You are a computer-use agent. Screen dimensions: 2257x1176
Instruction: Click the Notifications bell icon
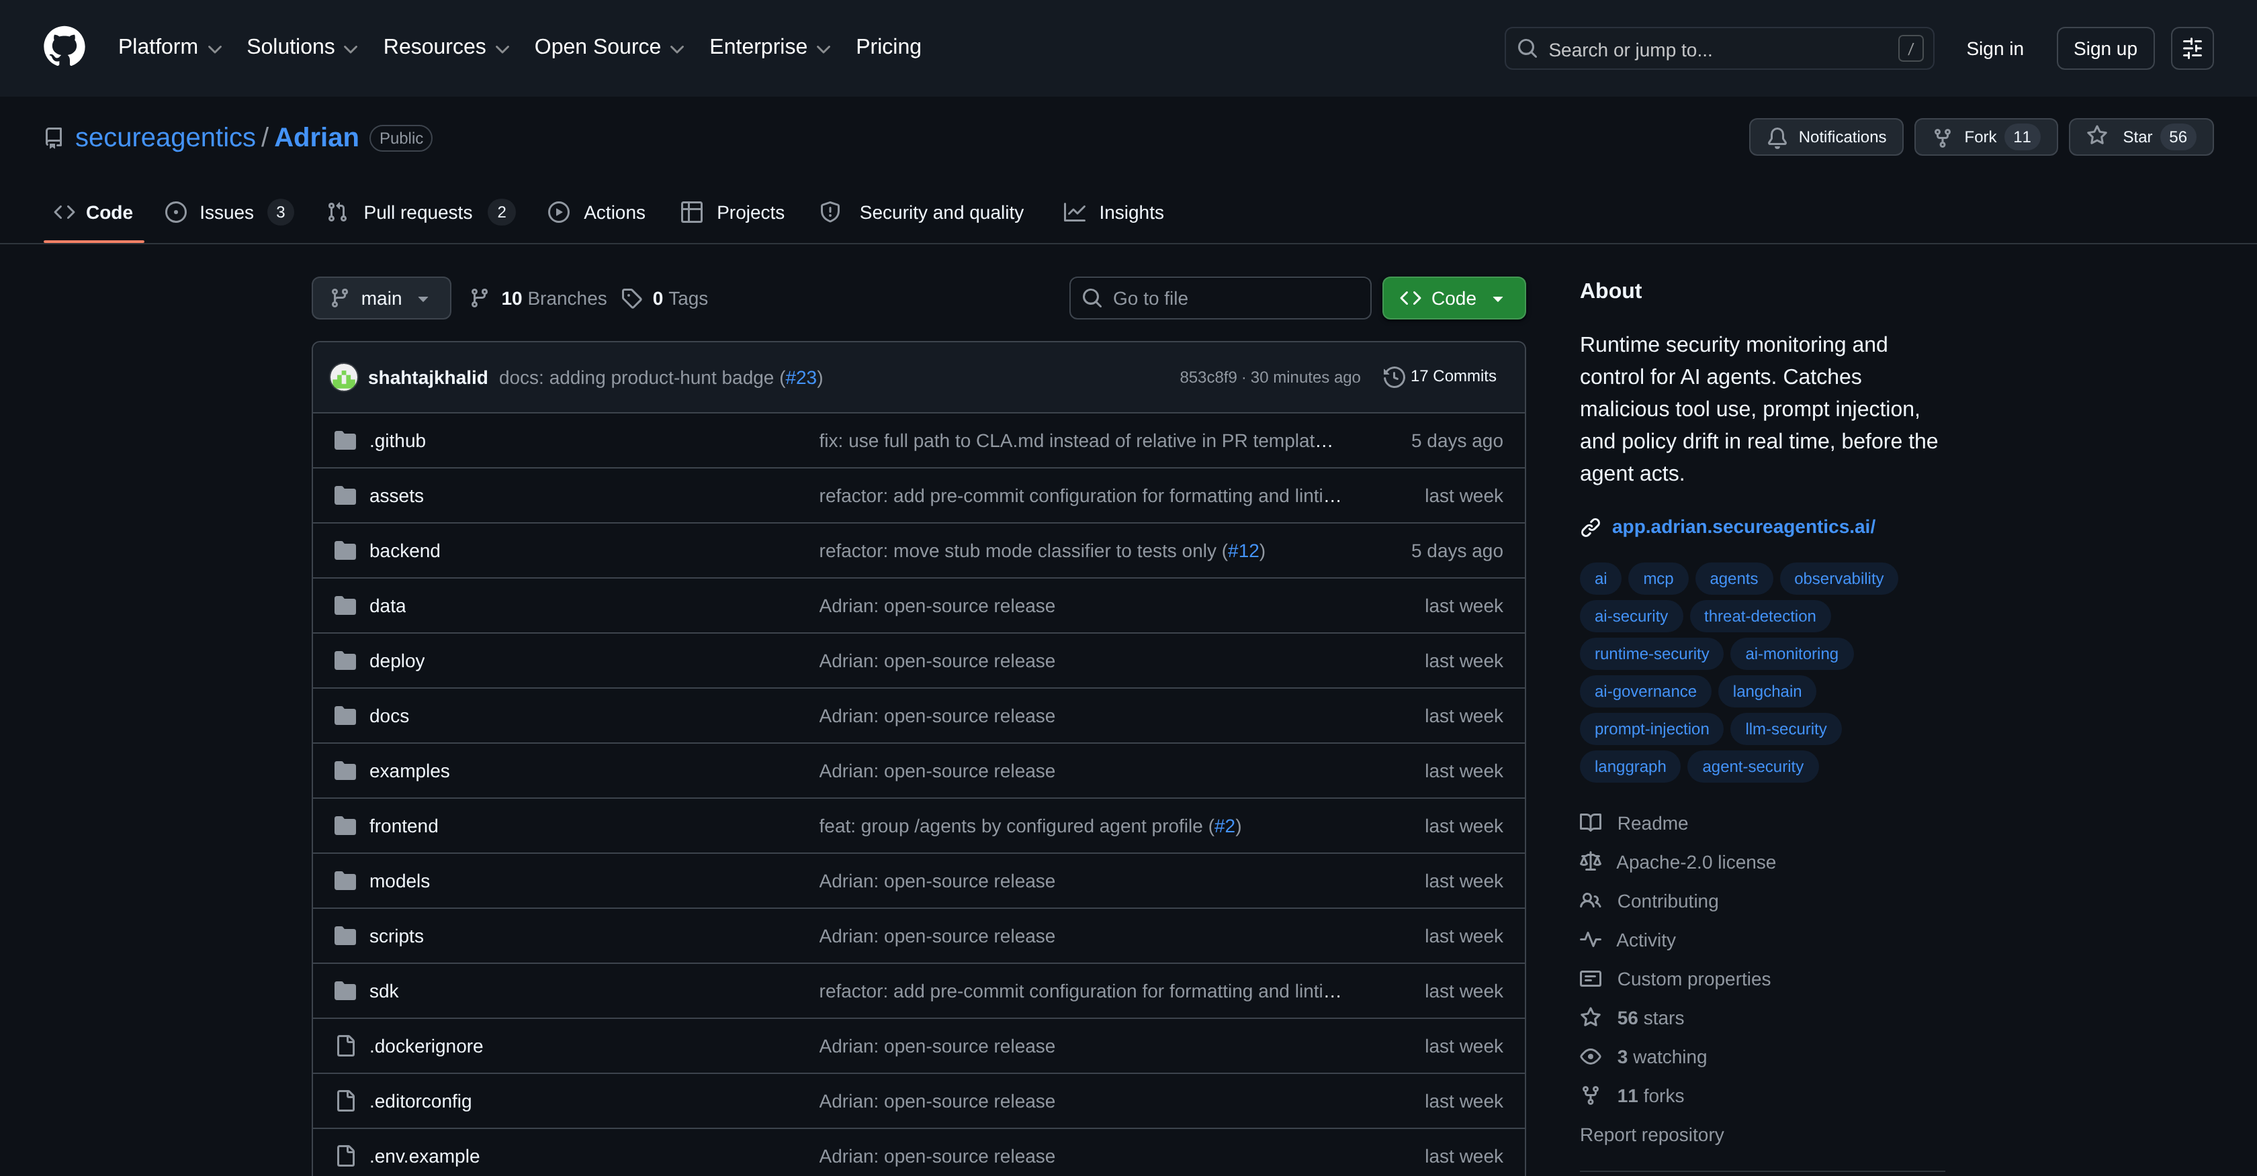(1776, 138)
